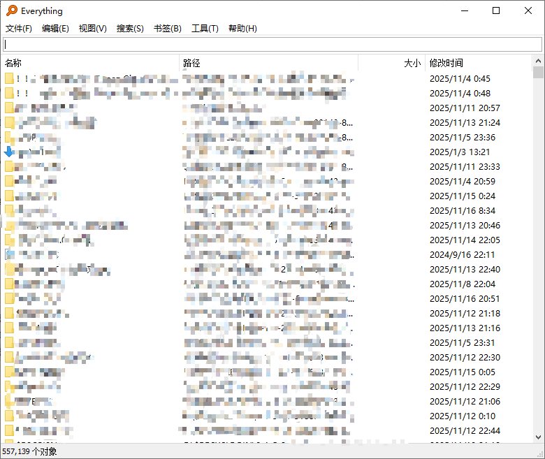The image size is (545, 459).
Task: Click folder icon in row dated 2025/11/5 23:36
Action: point(9,137)
